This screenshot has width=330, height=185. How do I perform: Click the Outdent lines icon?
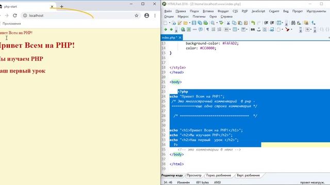266,23
